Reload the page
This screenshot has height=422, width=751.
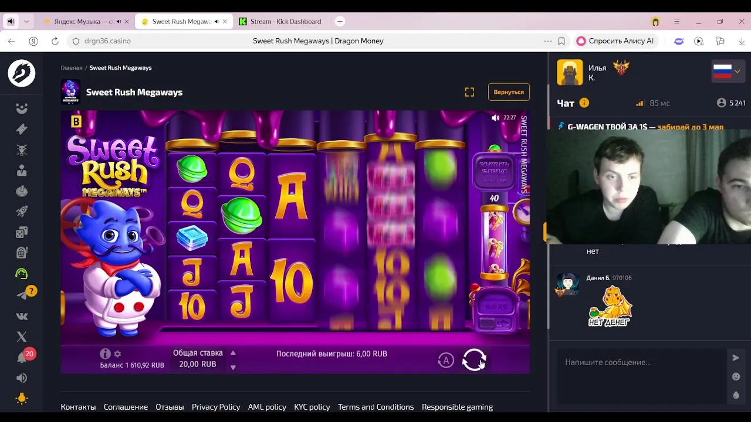pyautogui.click(x=55, y=41)
